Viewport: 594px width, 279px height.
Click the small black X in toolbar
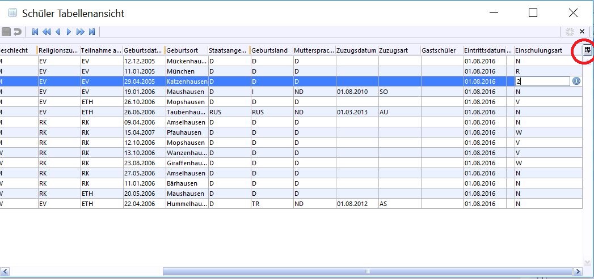(582, 32)
